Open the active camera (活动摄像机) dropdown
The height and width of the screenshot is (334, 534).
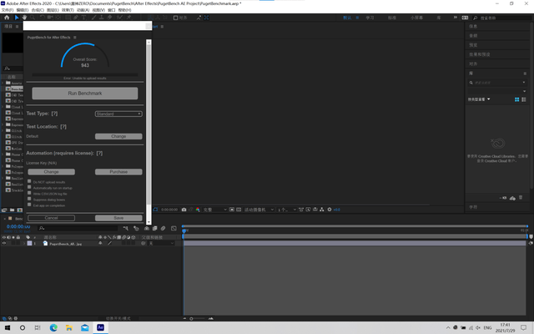[259, 210]
